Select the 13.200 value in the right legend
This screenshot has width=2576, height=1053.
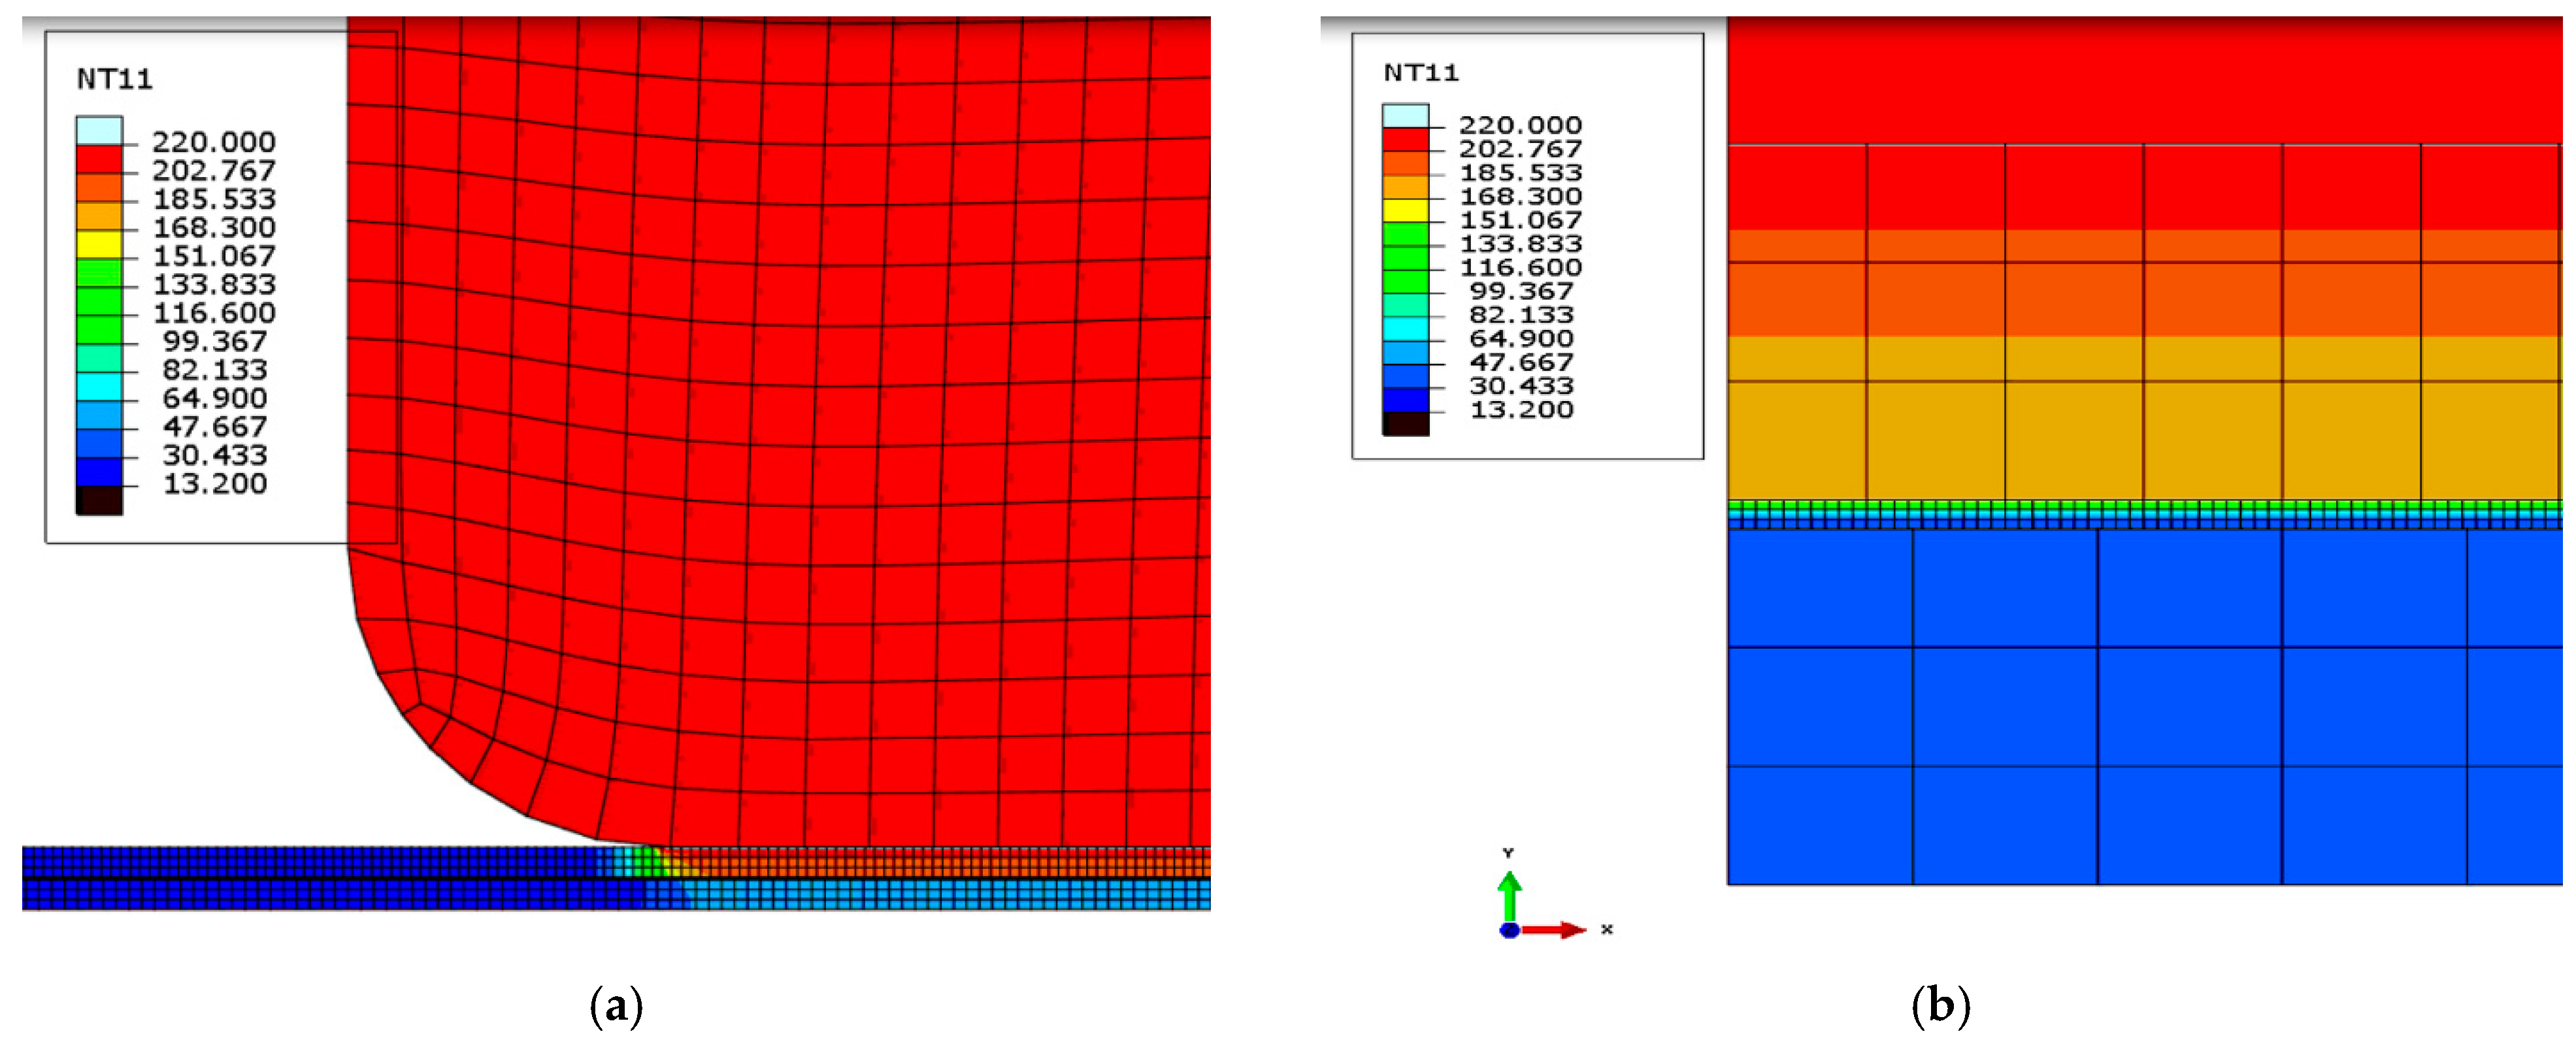point(1521,409)
